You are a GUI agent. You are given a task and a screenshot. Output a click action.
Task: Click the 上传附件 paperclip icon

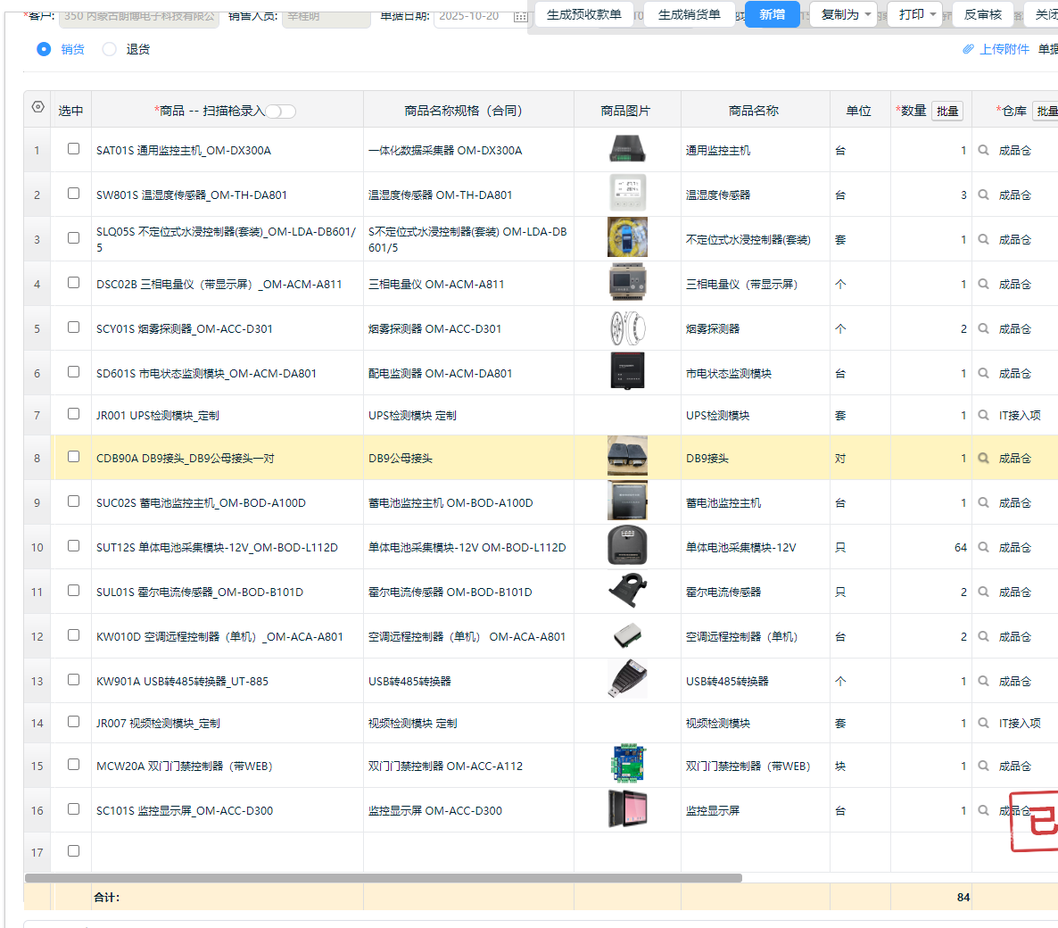(968, 49)
